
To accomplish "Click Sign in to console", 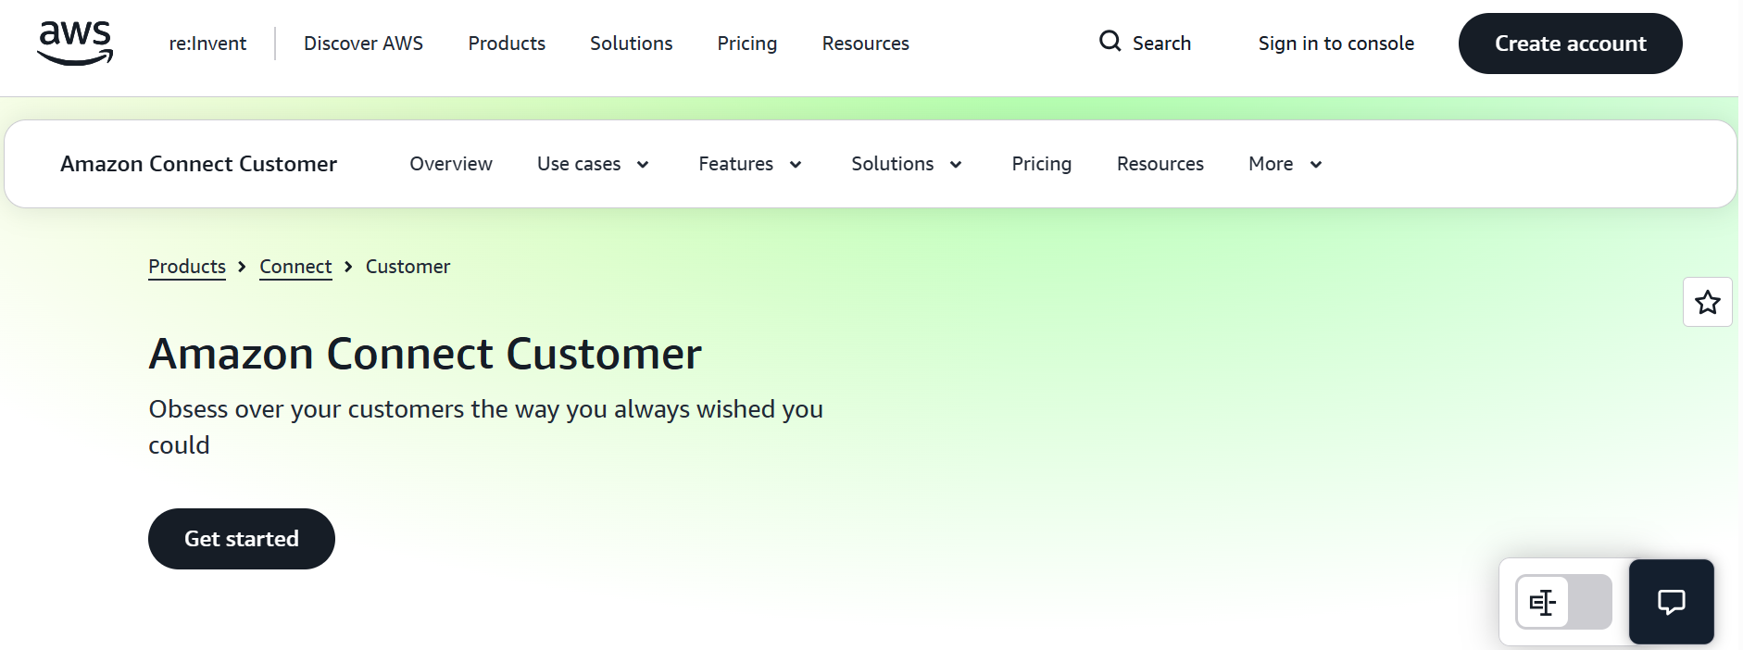I will point(1335,44).
